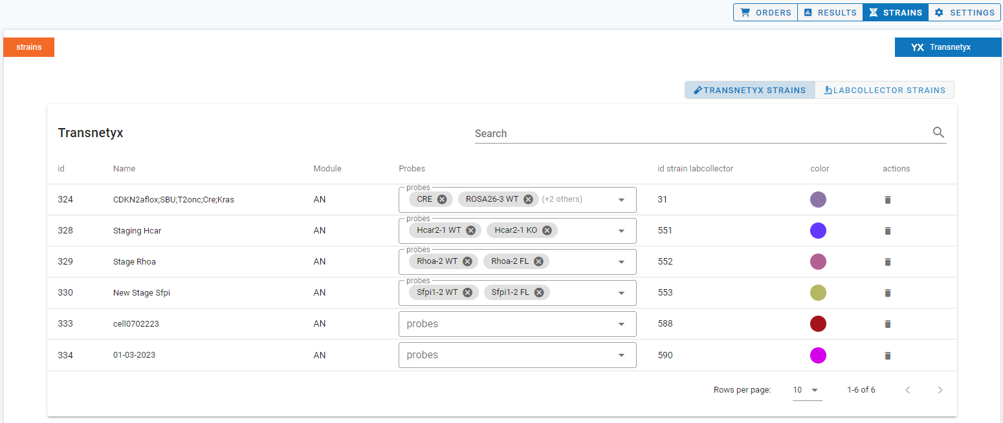Open probes dropdown for strain 324
The height and width of the screenshot is (423, 1003).
[621, 200]
